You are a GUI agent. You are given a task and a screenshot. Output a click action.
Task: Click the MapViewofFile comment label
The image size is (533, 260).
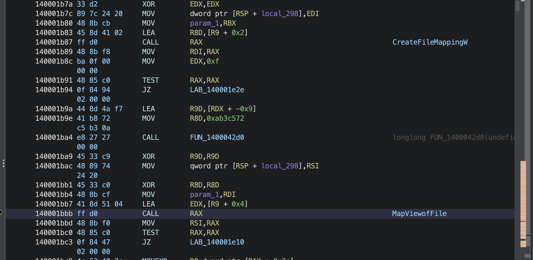(419, 214)
